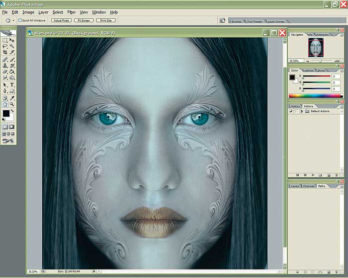
Task: Toggle dialog box for Default Actions
Action: (296, 111)
